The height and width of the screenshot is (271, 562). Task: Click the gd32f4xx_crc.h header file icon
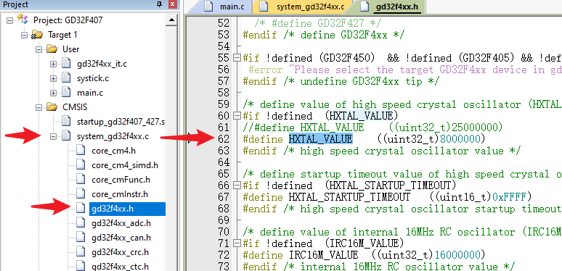(81, 252)
